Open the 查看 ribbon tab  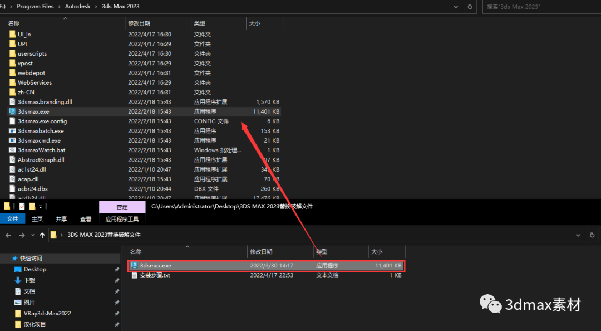pyautogui.click(x=86, y=219)
